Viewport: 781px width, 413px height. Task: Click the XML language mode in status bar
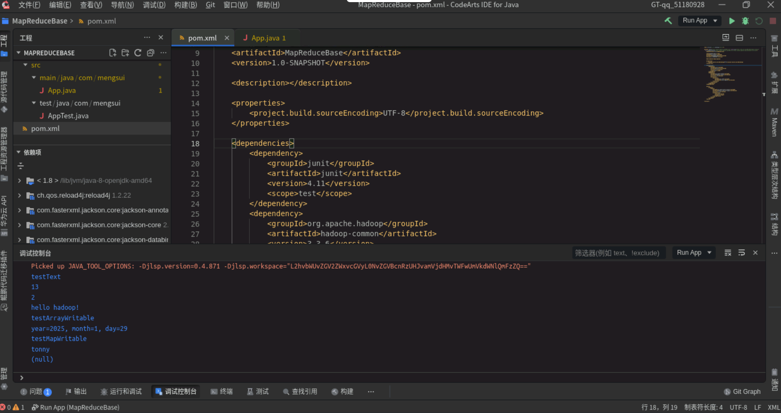[773, 407]
